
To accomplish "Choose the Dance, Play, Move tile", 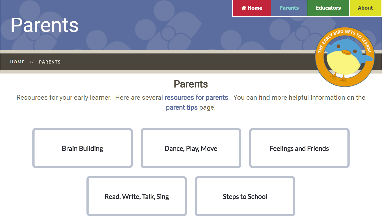I will [x=191, y=148].
